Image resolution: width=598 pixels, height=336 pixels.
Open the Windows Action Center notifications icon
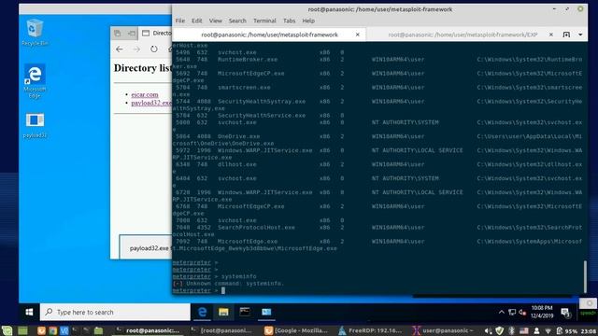pos(565,313)
